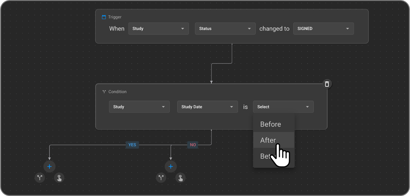Open the Status dropdown in Trigger
The height and width of the screenshot is (196, 410).
[225, 29]
